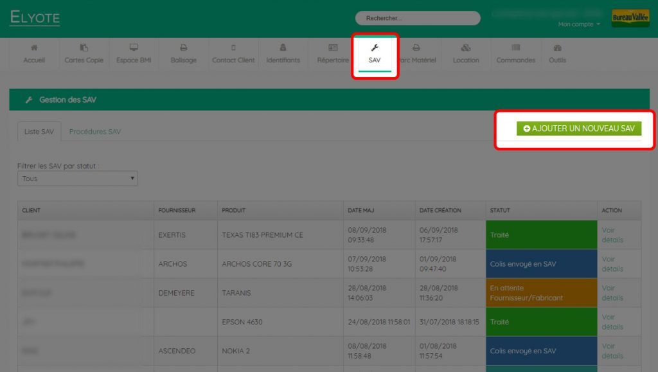Open the Accueil home icon
This screenshot has width=658, height=372.
(x=34, y=48)
